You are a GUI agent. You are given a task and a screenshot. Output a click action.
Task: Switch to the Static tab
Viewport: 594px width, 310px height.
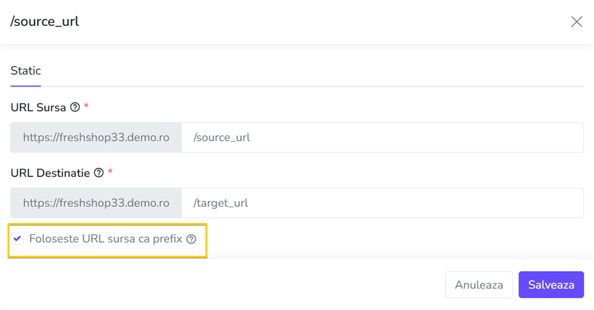(x=26, y=70)
